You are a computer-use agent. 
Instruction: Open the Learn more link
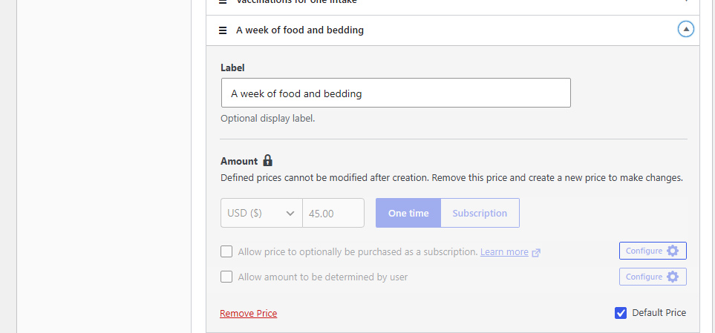504,252
